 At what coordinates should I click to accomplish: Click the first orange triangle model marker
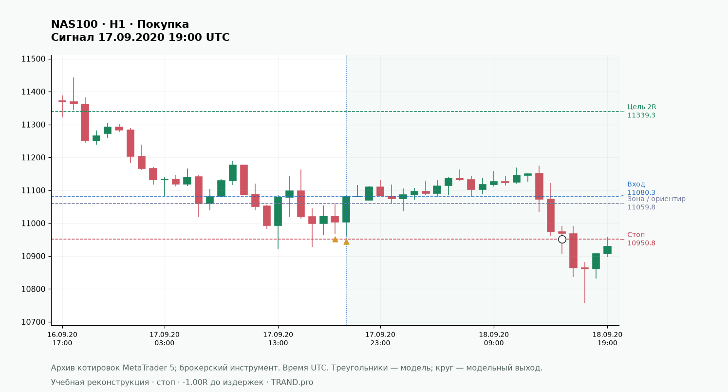335,239
